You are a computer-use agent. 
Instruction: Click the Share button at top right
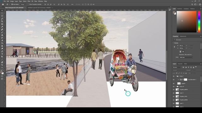pyautogui.click(x=200, y=4)
